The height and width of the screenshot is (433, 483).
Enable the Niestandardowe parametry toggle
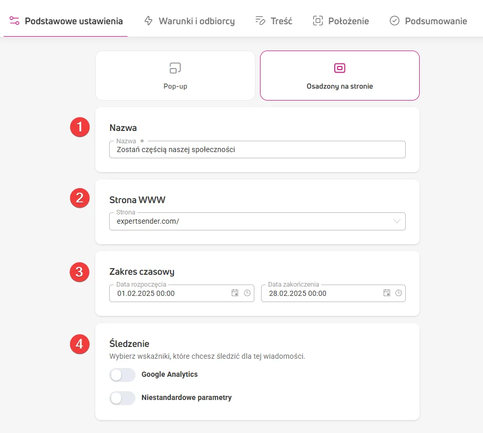tap(122, 398)
